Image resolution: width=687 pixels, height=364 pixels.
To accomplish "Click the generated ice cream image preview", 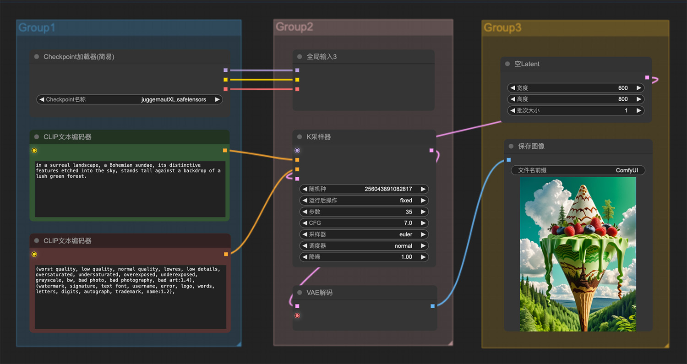I will click(578, 254).
